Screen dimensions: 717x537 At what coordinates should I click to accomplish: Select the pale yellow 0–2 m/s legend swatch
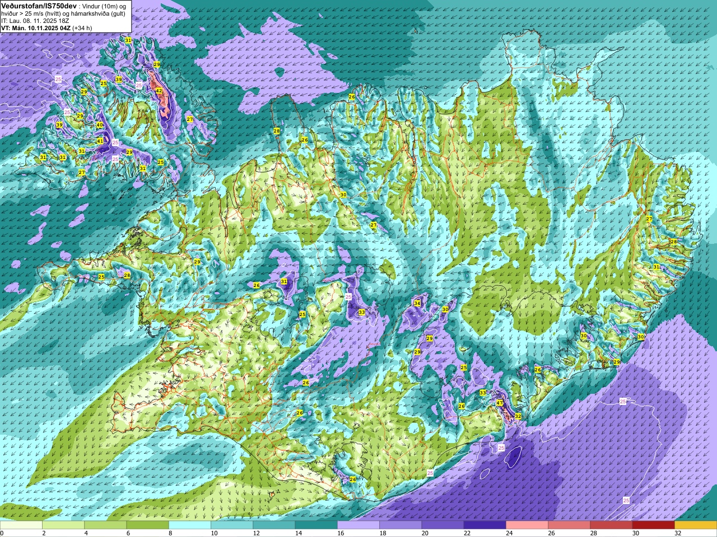(21, 525)
